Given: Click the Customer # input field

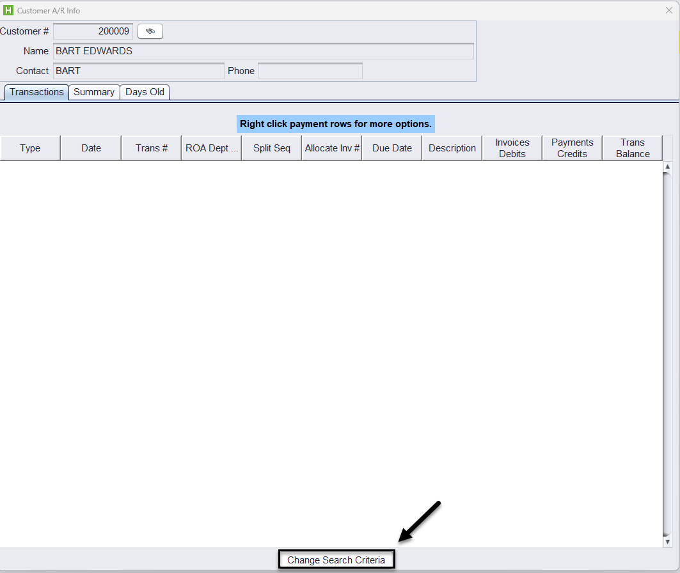Looking at the screenshot, I should [x=93, y=31].
